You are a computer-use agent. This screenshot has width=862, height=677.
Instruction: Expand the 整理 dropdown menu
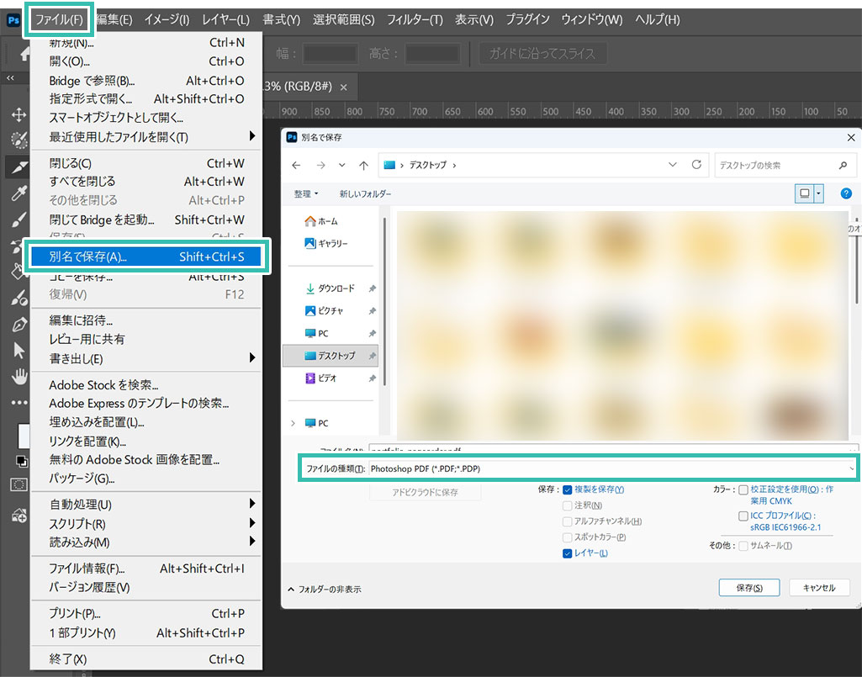click(x=306, y=194)
